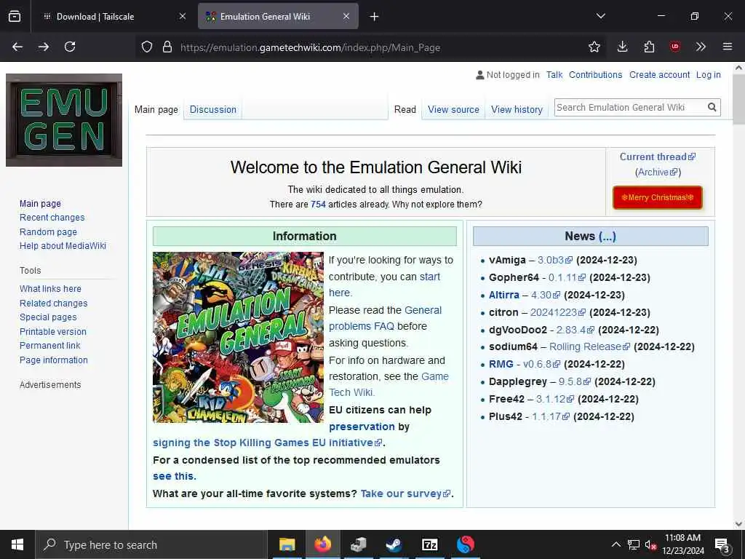Open the Archive link
Screen dimensions: 745x559
(658, 172)
